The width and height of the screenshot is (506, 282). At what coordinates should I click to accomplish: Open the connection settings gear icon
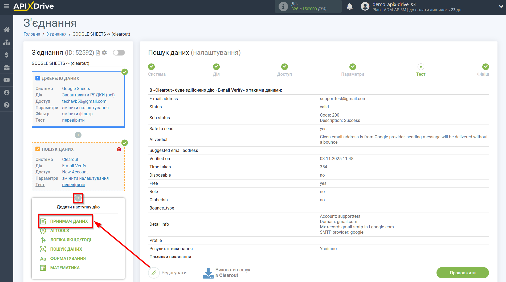pyautogui.click(x=104, y=53)
